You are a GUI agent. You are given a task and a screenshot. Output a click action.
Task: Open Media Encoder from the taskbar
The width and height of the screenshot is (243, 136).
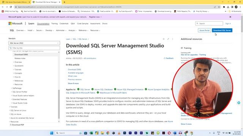point(141,133)
